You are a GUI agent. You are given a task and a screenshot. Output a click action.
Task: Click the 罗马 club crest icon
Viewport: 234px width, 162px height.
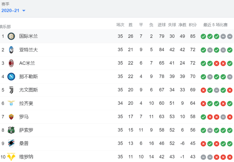click(x=11, y=117)
